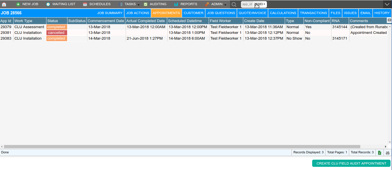Open the grid column options dropdown arrow
Viewport: 392px width, 170px height.
pyautogui.click(x=389, y=20)
